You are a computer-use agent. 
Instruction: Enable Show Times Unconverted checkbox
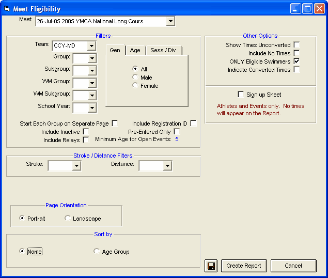click(x=297, y=45)
